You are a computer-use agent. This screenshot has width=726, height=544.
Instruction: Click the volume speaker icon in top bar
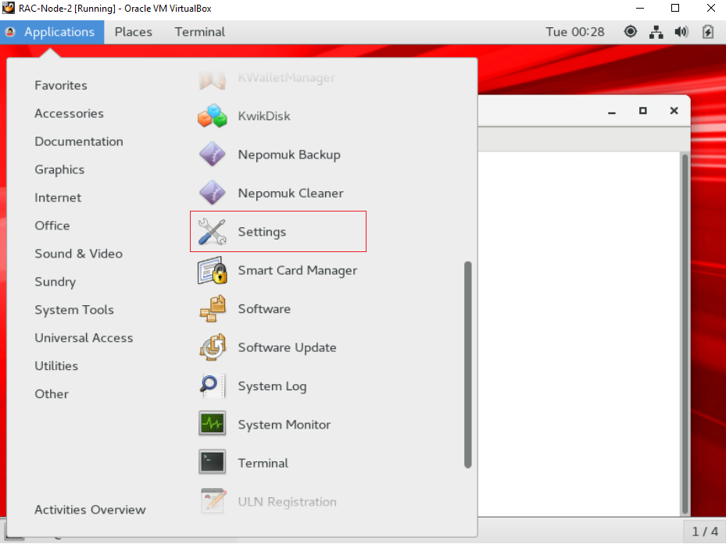pos(681,32)
